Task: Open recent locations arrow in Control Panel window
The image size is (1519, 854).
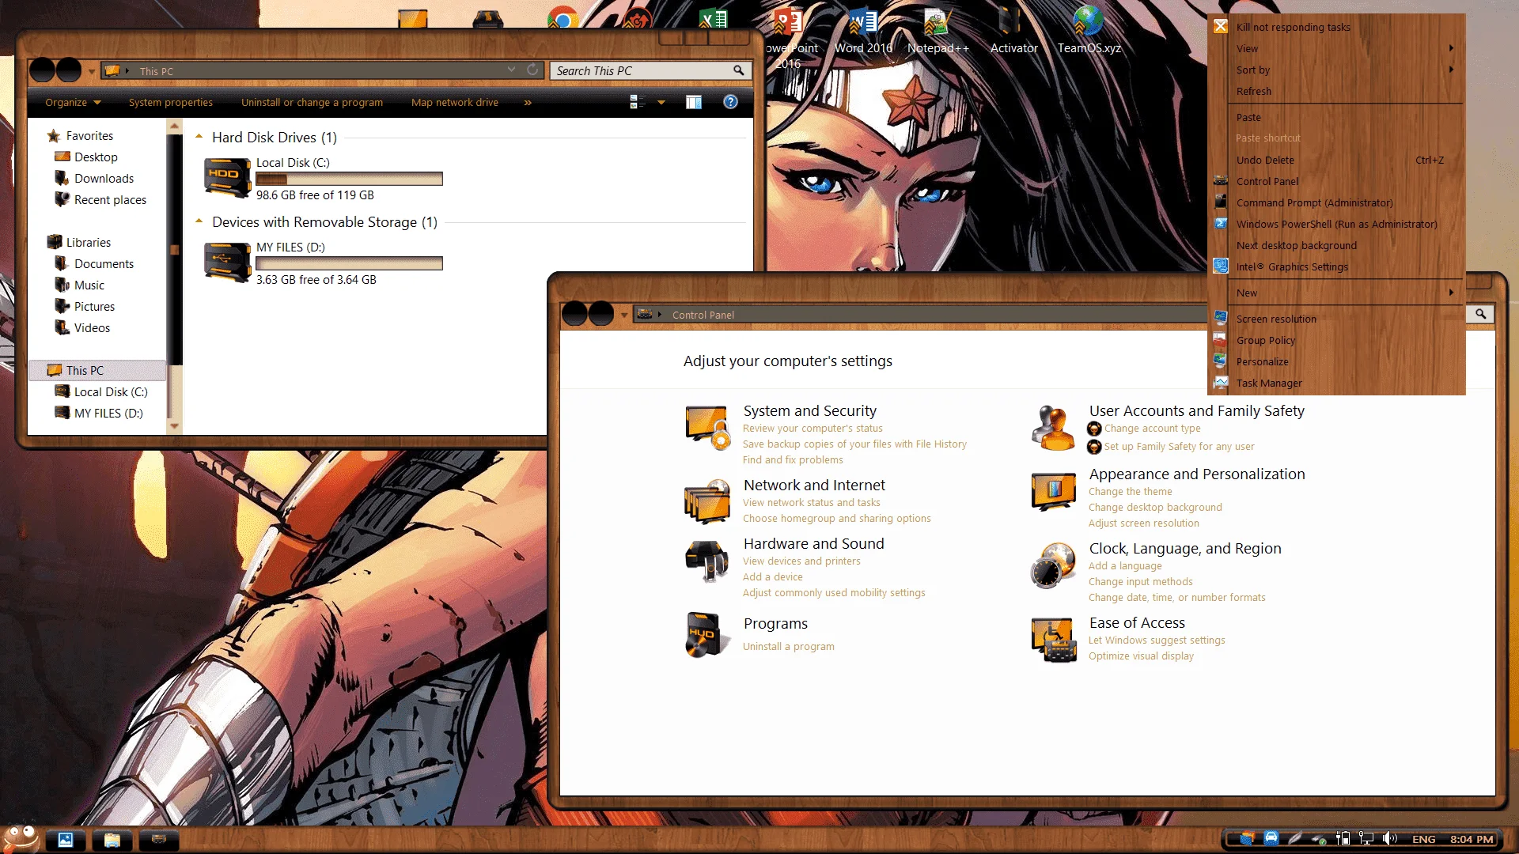Action: point(624,316)
